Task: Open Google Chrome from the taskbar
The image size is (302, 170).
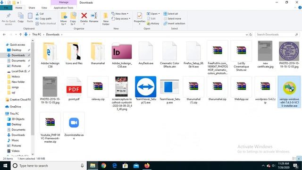Action: click(104, 166)
